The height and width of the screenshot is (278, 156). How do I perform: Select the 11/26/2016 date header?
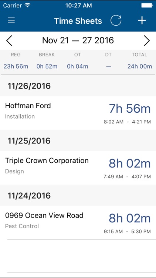pos(78,86)
